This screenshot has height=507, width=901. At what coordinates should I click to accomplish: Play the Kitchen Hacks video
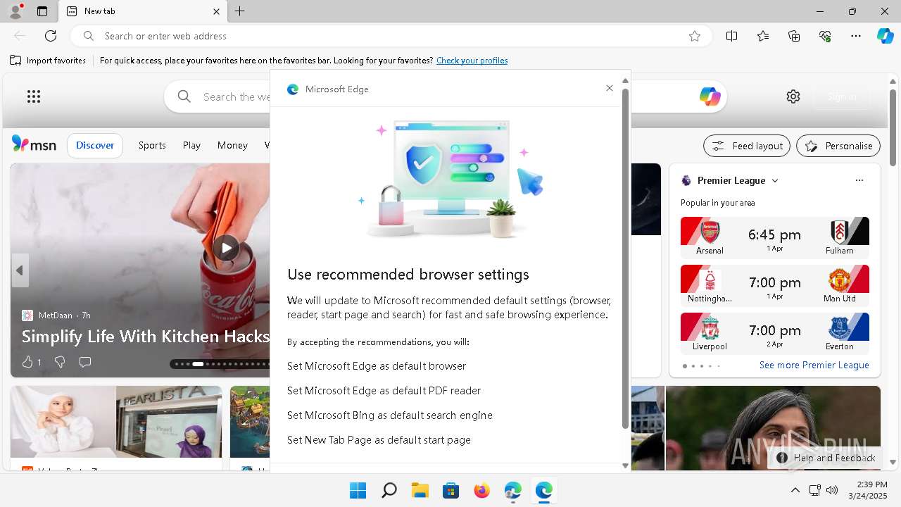click(226, 248)
